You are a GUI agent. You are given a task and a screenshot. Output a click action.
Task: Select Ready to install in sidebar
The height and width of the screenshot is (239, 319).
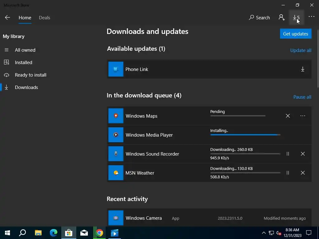31,75
